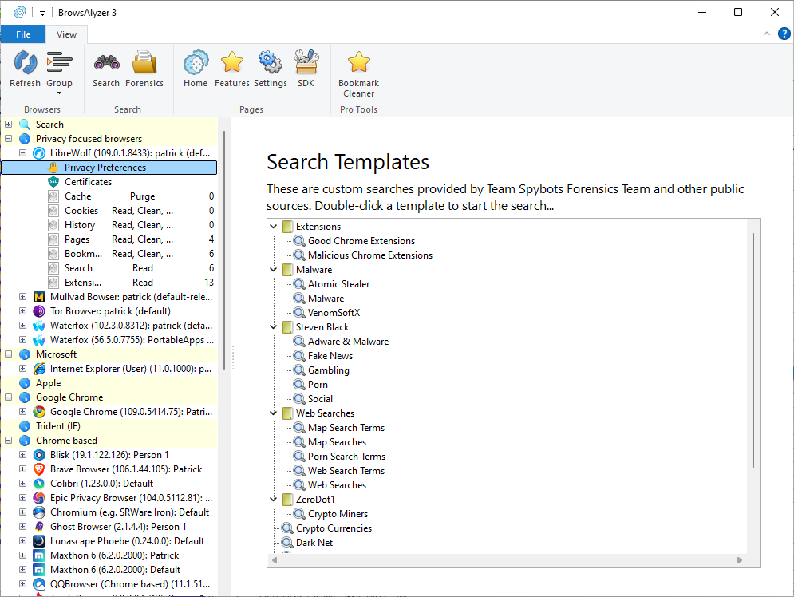Select the VenomSoftX template

(x=334, y=313)
